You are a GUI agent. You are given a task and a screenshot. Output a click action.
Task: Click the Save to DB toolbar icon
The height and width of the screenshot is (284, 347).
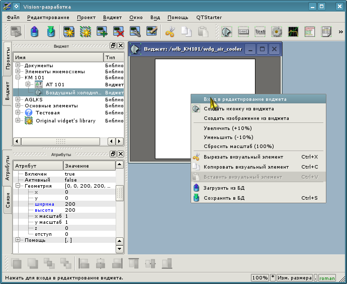pos(51,32)
